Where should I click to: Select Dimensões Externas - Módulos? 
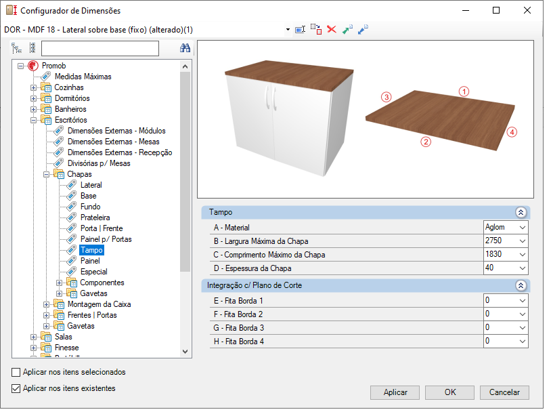116,131
